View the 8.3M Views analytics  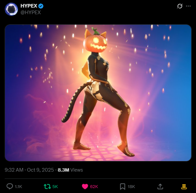[70, 170]
